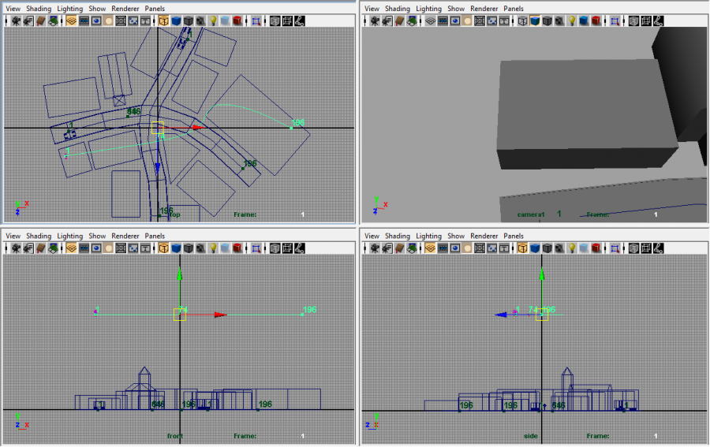
Task: Click red cube high quality icon in top view
Action: coord(237,20)
